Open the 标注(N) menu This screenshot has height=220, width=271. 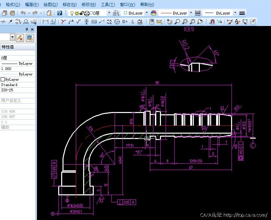point(69,5)
